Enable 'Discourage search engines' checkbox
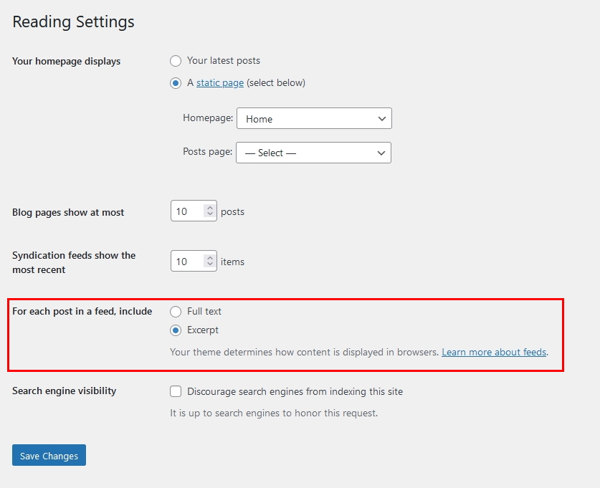Viewport: 600px width, 488px height. coord(176,391)
